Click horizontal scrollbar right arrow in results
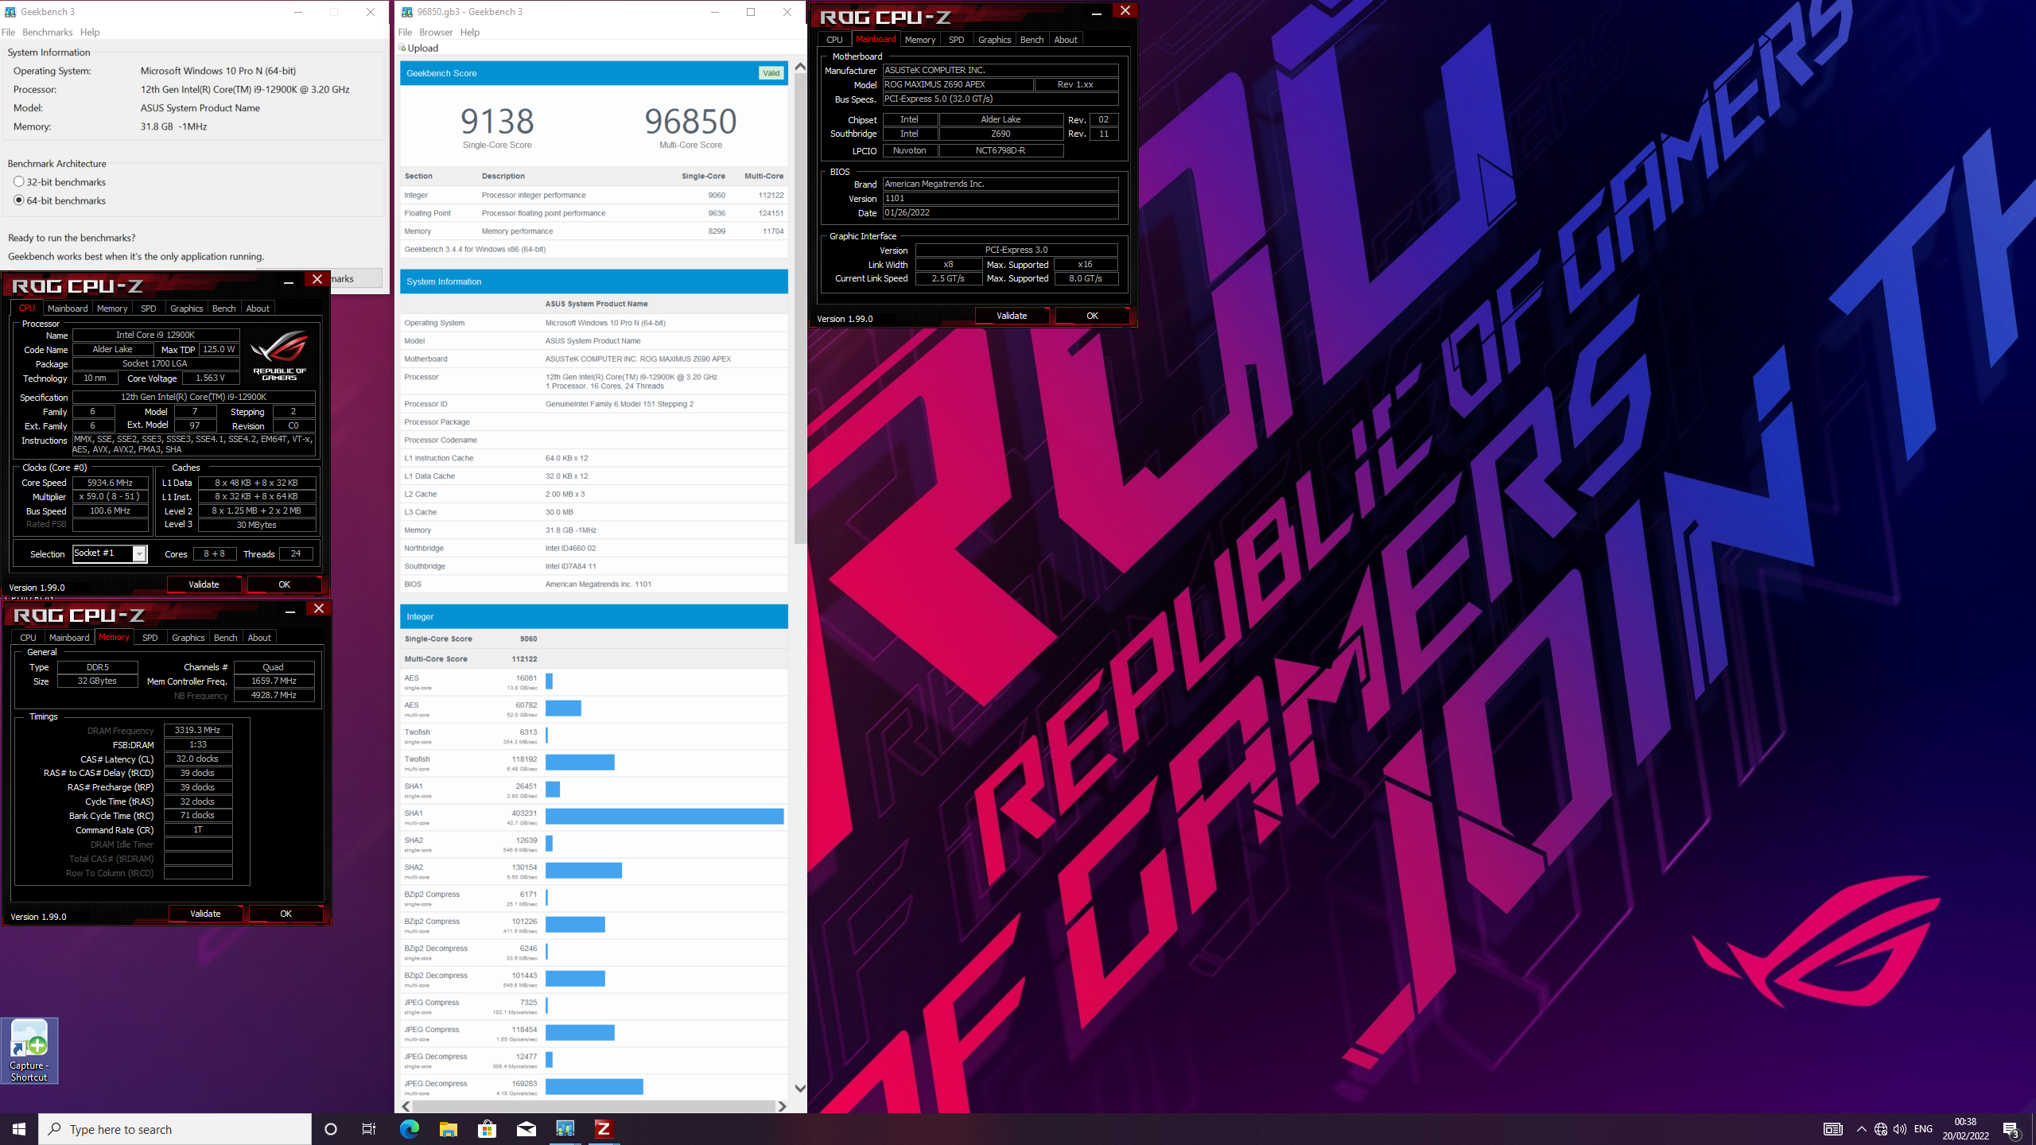 (x=782, y=1106)
